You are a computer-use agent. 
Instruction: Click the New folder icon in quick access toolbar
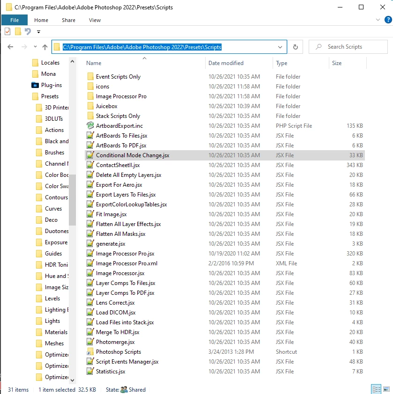click(x=18, y=32)
